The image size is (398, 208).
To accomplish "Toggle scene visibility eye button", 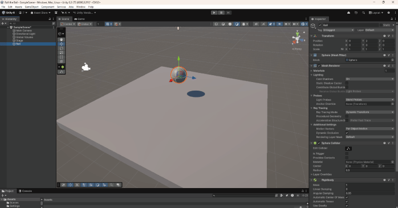I will click(x=279, y=24).
